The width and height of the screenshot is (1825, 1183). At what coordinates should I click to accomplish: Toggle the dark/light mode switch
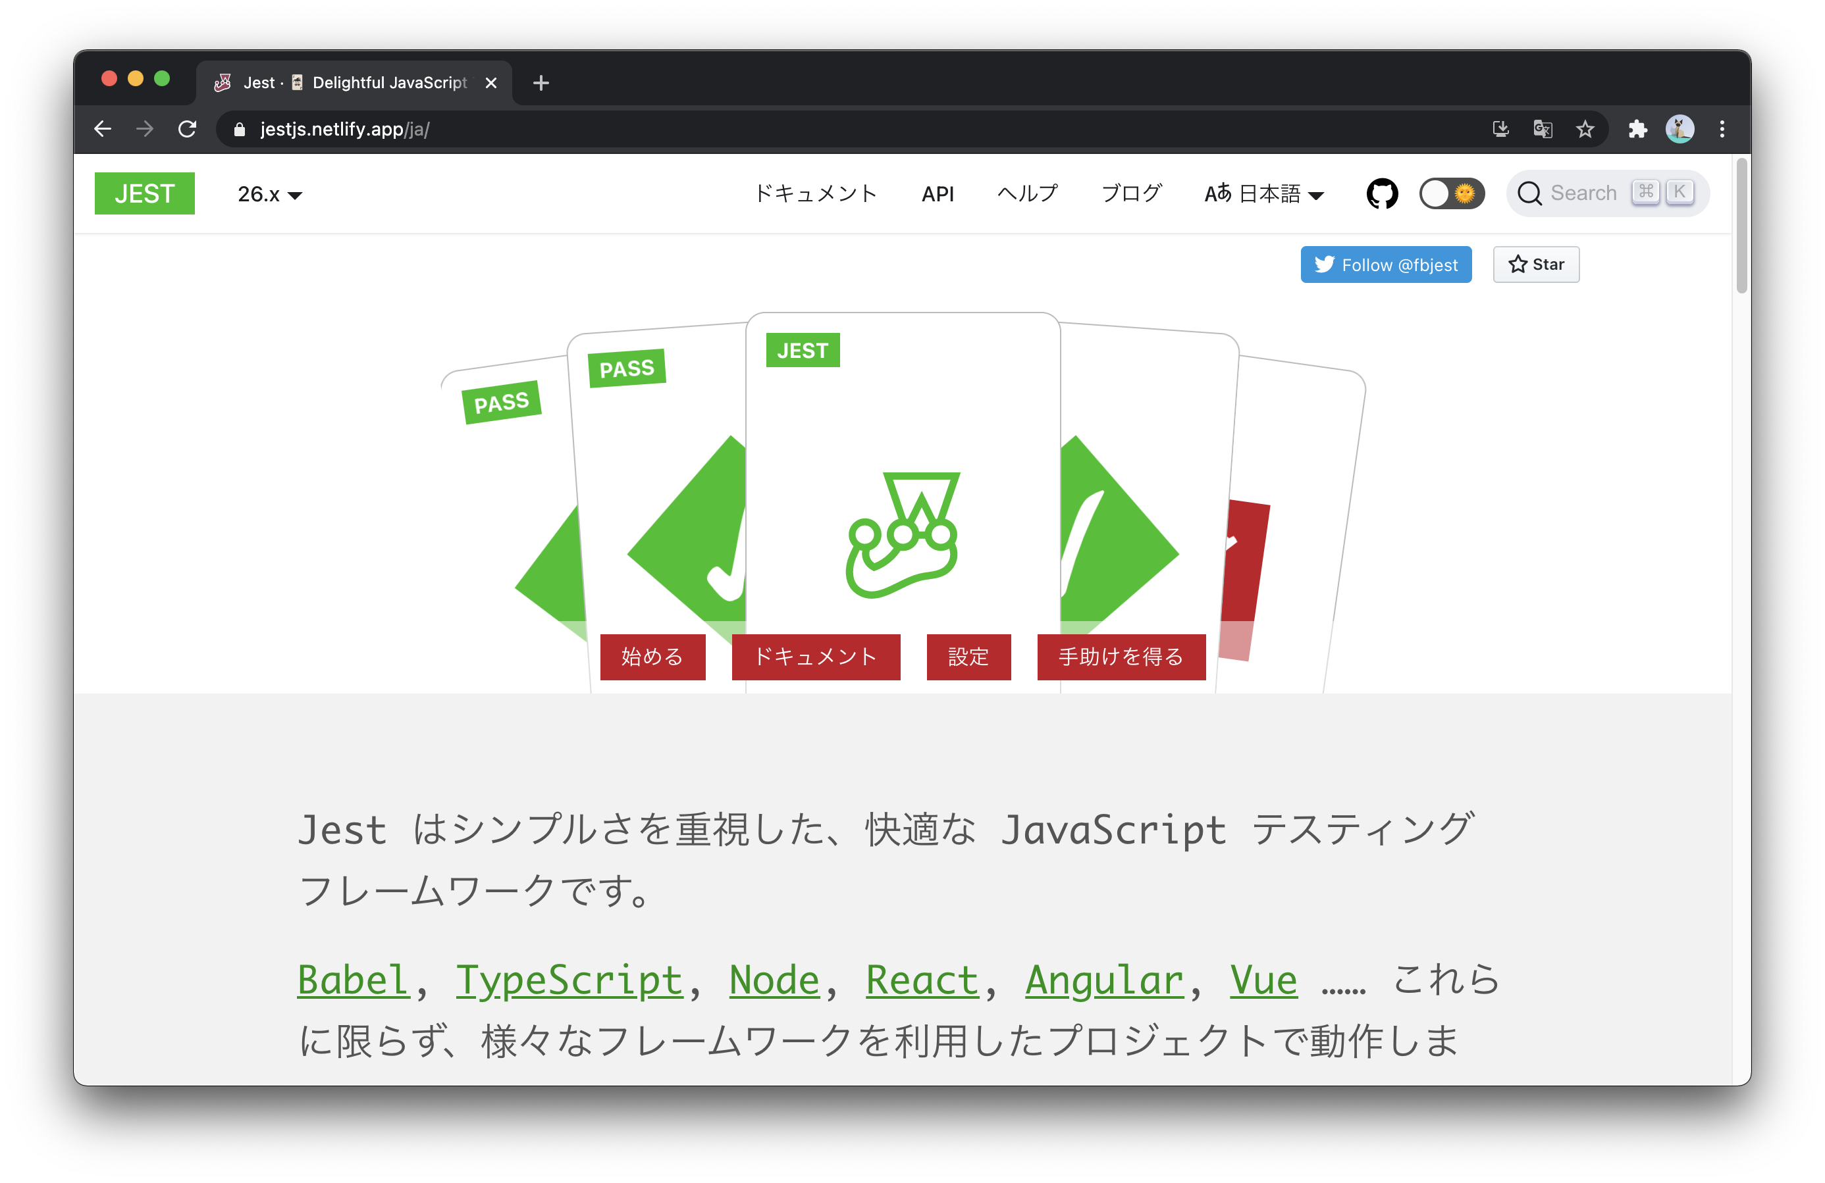[1451, 193]
